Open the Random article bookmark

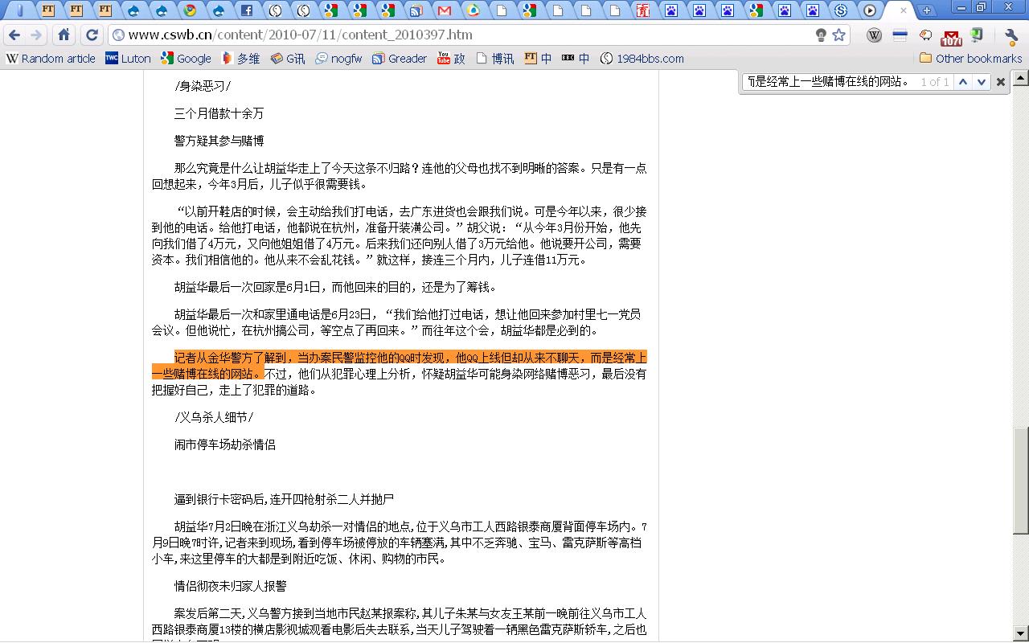[x=51, y=59]
